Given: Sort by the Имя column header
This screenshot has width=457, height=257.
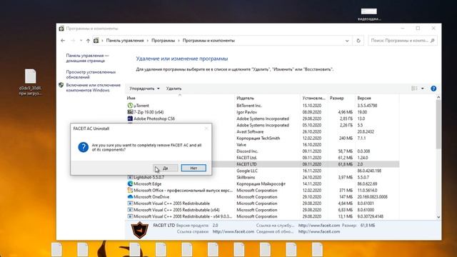Looking at the screenshot, I should click(131, 98).
